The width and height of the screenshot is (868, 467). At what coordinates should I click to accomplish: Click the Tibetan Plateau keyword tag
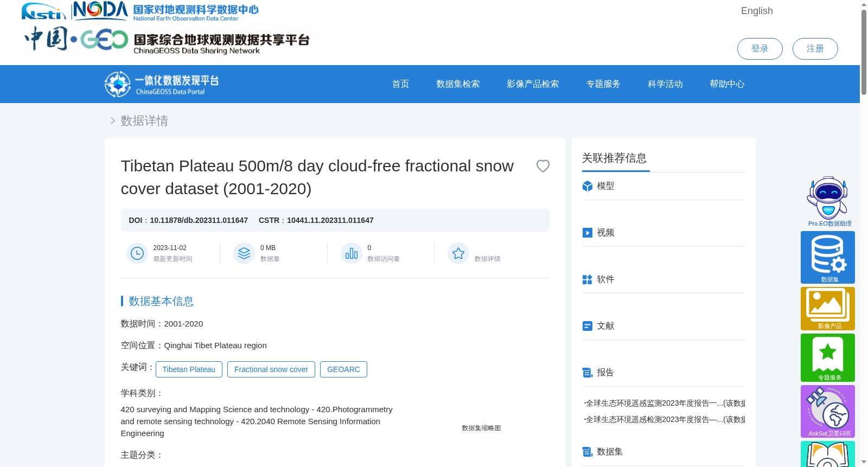coord(189,369)
